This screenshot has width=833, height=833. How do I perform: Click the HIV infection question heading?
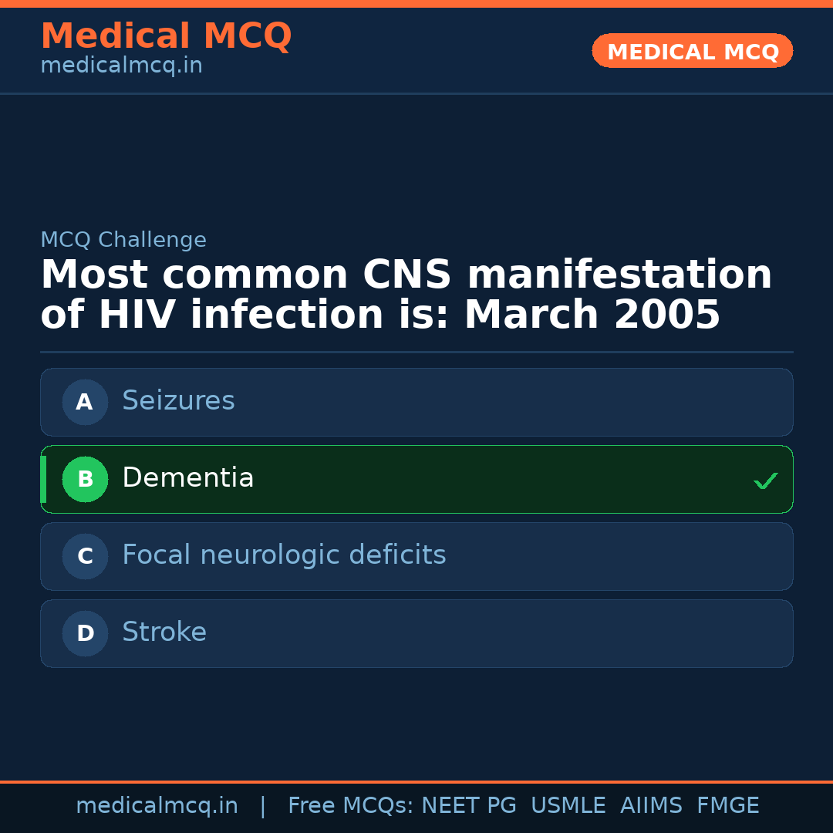tap(406, 295)
